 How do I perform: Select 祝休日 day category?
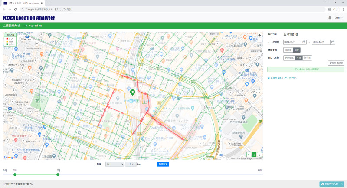tap(307, 58)
